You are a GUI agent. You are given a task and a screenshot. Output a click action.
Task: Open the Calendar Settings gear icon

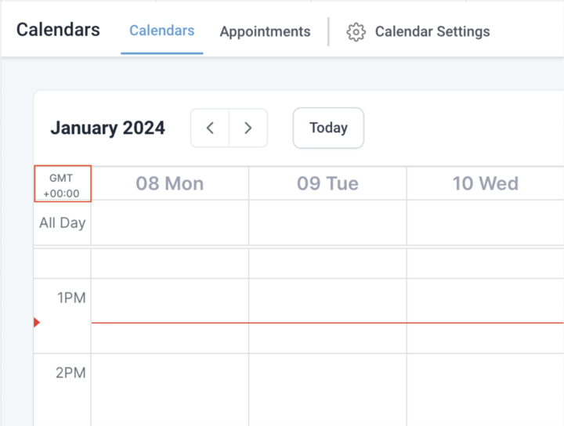[x=356, y=32]
